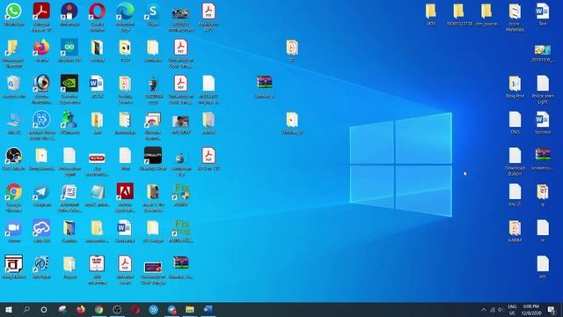Expand hidden system tray icons
This screenshot has width=563, height=317.
484,310
